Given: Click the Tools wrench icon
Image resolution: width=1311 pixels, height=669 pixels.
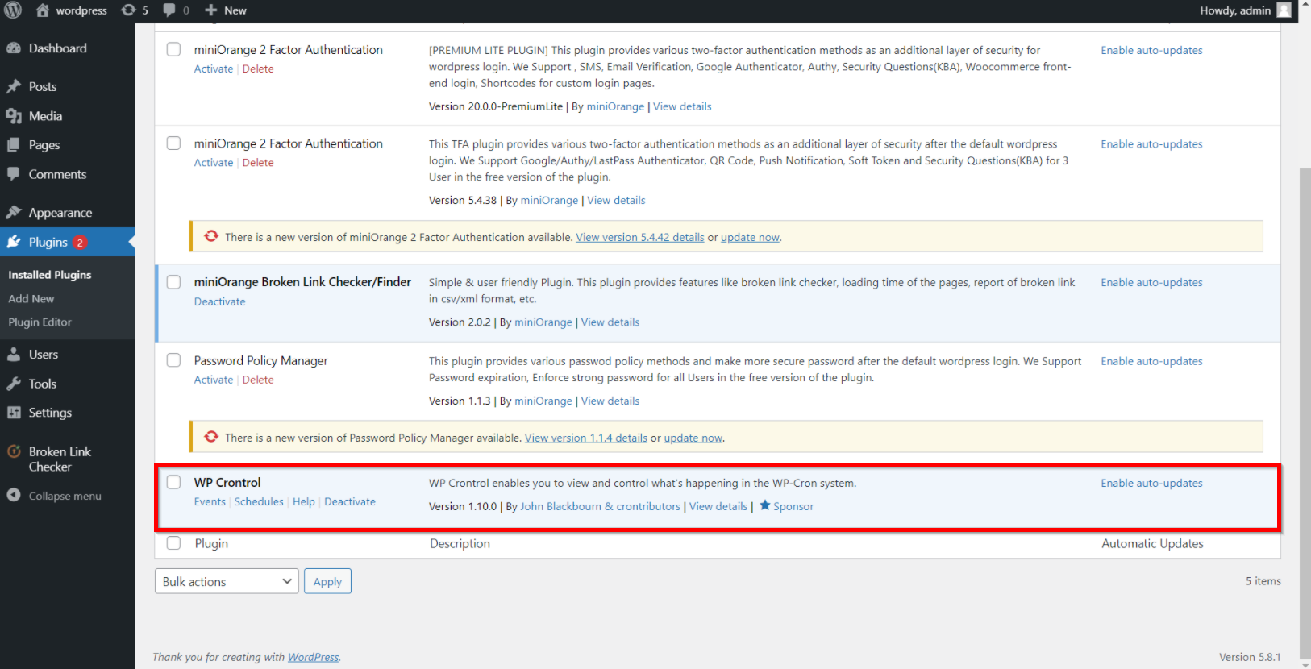Looking at the screenshot, I should click(x=14, y=384).
